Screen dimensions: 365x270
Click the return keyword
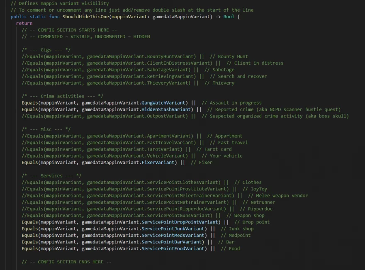pos(24,23)
